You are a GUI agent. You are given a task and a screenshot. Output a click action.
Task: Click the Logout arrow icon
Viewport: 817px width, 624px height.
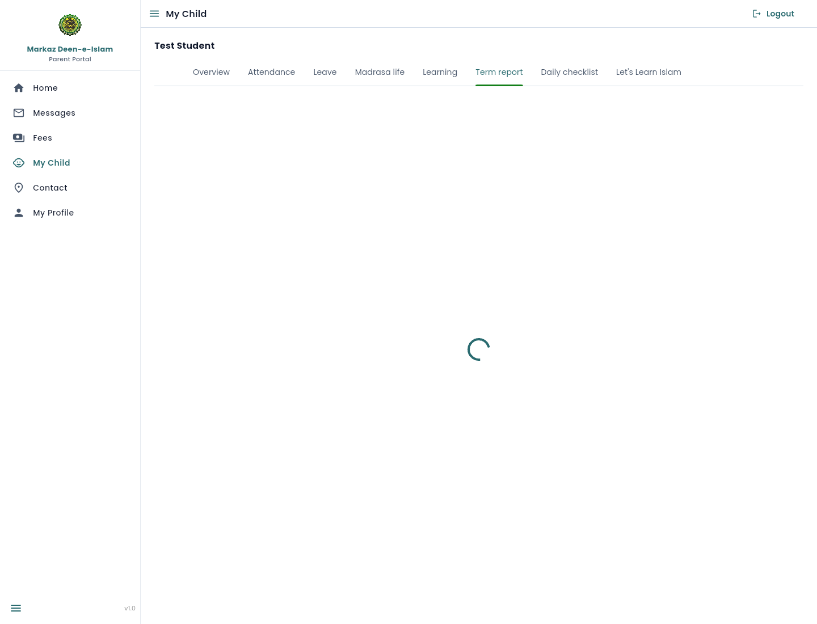tap(757, 14)
